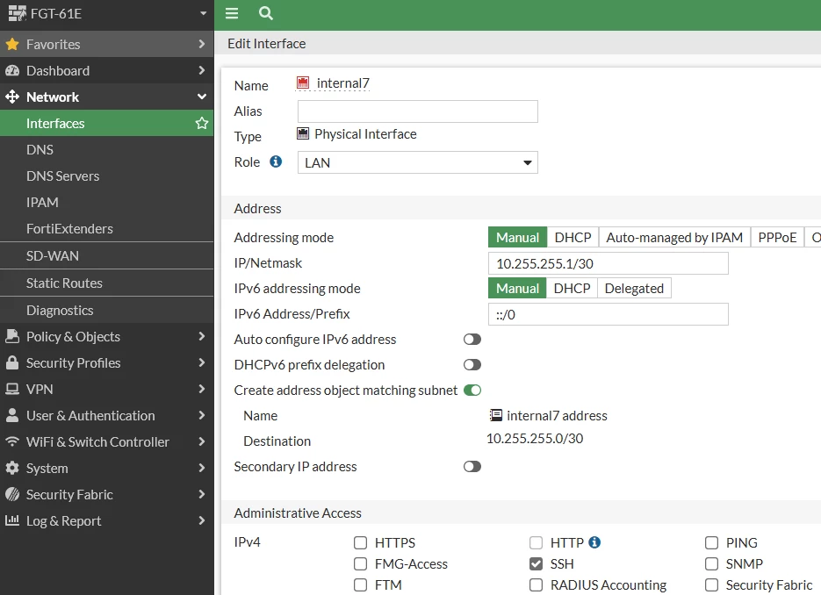Click the Role info icon
Screen dimensions: 821x595
(276, 161)
